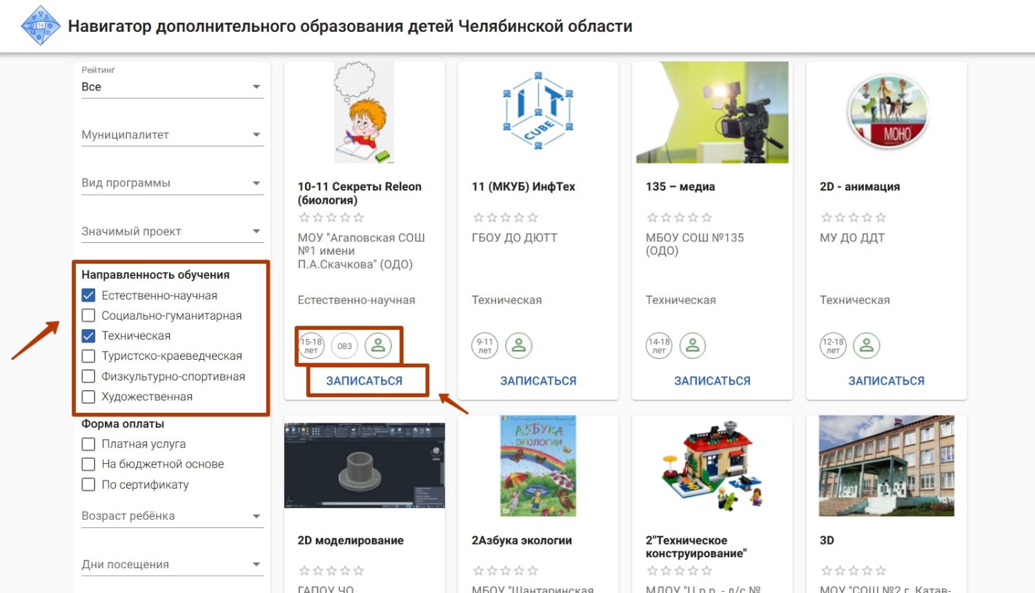Check the По сертификату option
The image size is (1035, 593).
coord(88,485)
